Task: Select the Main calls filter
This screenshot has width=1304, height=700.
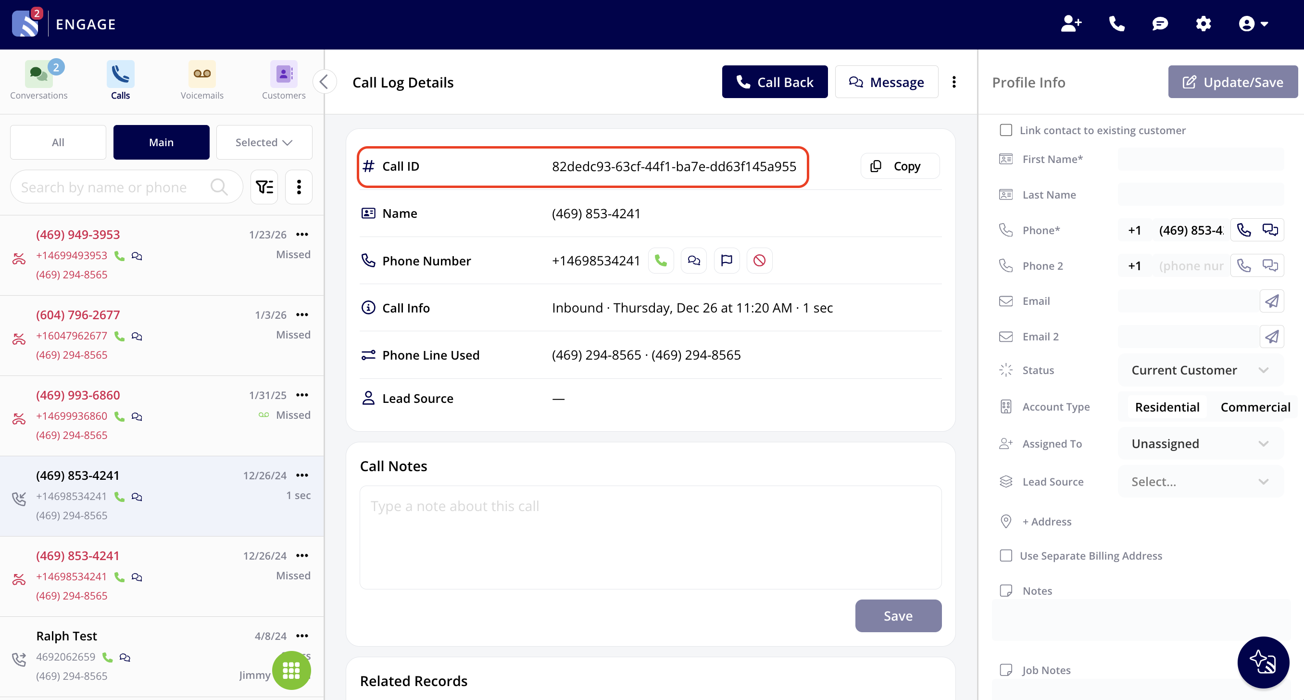Action: [x=161, y=142]
